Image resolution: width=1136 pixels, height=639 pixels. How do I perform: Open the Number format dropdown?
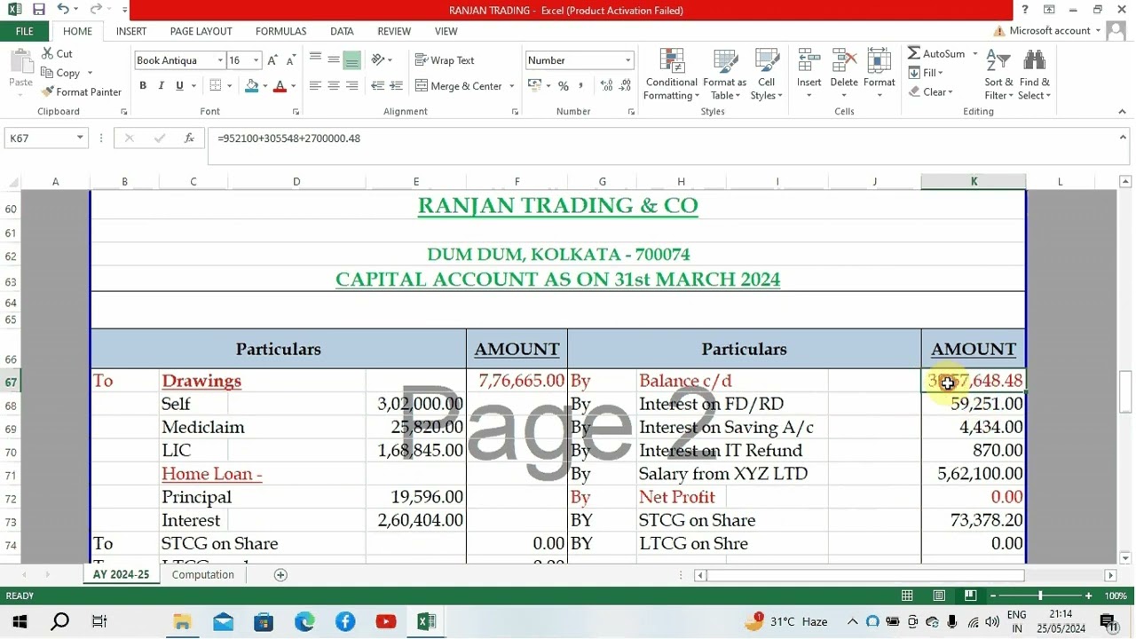(x=627, y=60)
